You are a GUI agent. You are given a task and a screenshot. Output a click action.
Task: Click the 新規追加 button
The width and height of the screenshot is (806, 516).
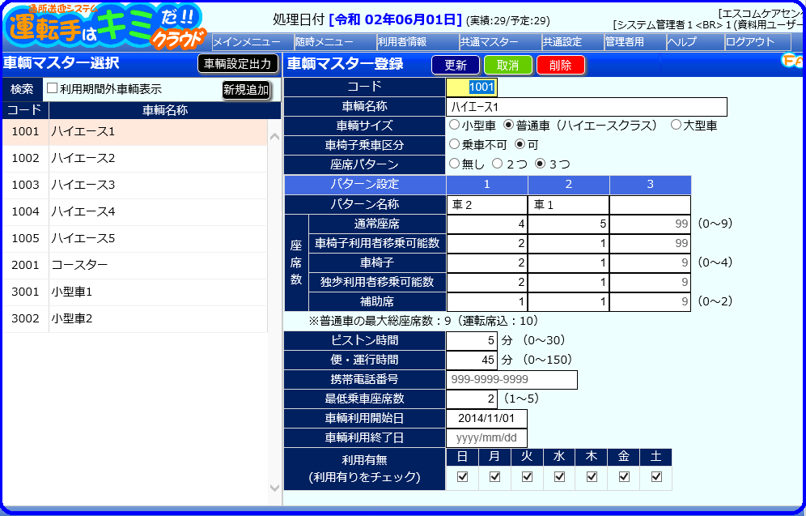click(x=246, y=90)
